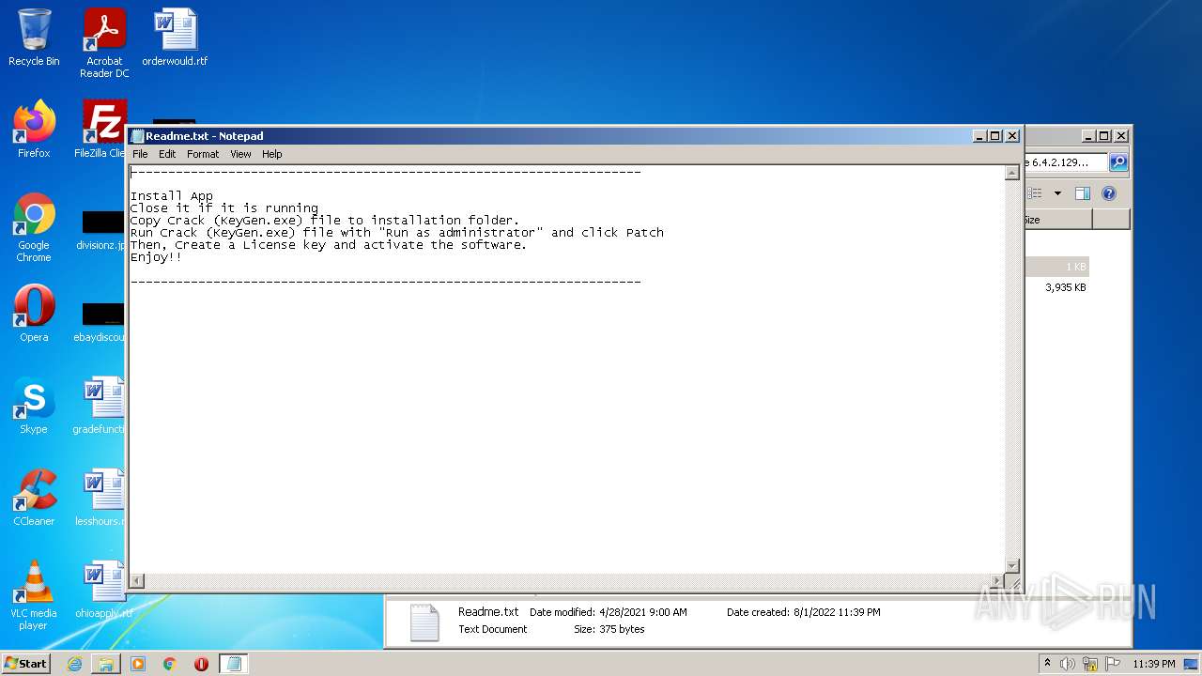The width and height of the screenshot is (1202, 676).
Task: Click the 'Enjoy!!' line in Notepad
Action: click(156, 257)
